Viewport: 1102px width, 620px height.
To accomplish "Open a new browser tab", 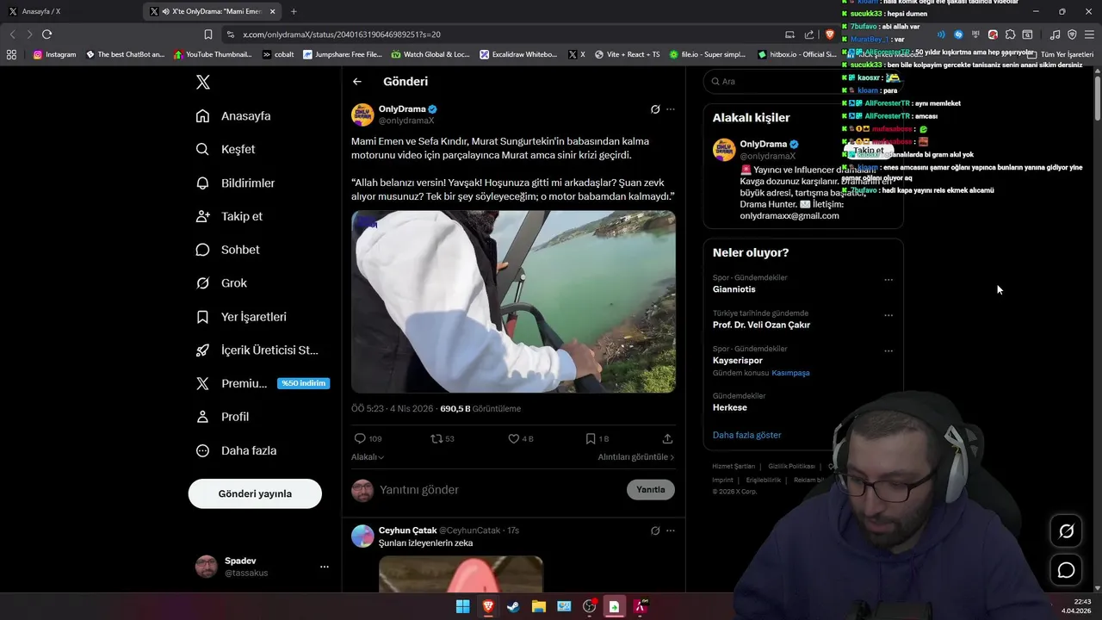I will coord(294,11).
